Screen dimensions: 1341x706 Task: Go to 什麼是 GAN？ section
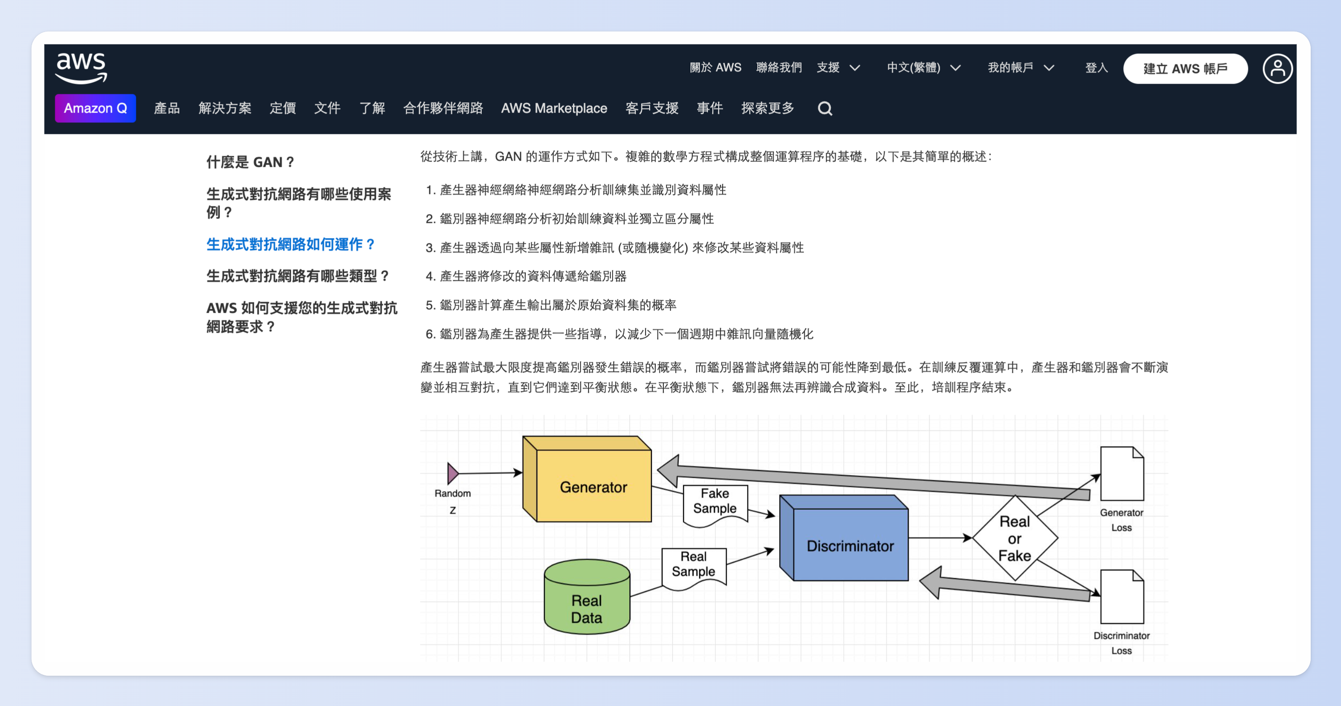coord(250,162)
